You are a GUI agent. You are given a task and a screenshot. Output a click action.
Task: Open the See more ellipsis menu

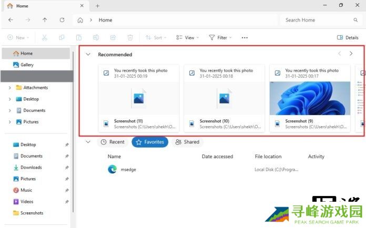[x=245, y=38]
